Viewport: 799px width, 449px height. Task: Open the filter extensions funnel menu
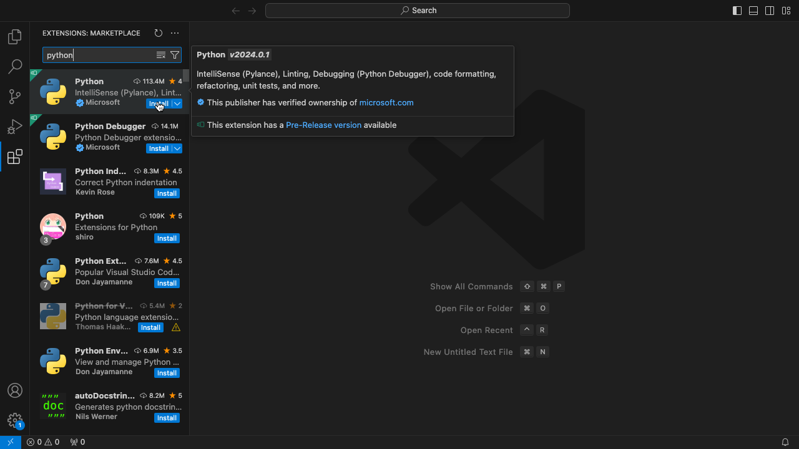point(175,55)
